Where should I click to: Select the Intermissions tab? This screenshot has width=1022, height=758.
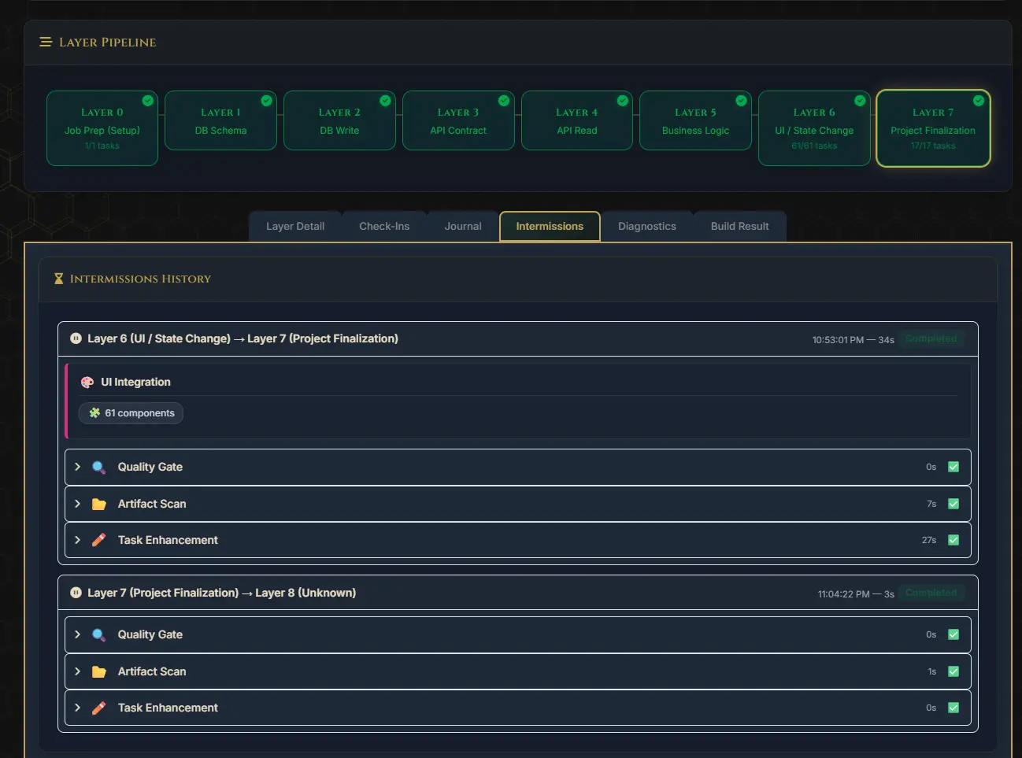click(x=550, y=226)
